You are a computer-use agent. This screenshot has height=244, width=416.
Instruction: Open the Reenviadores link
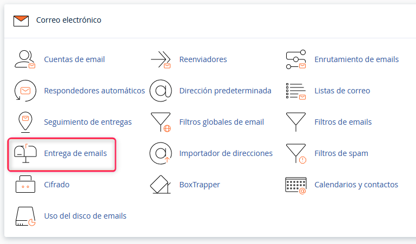[x=203, y=59]
